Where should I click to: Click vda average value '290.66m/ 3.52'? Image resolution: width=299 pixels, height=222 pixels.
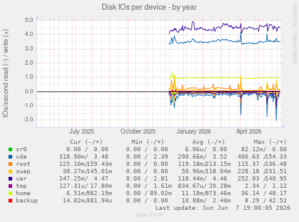(202, 157)
